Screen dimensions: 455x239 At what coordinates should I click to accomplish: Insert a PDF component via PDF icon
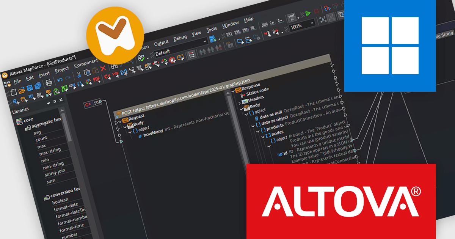[x=96, y=79]
